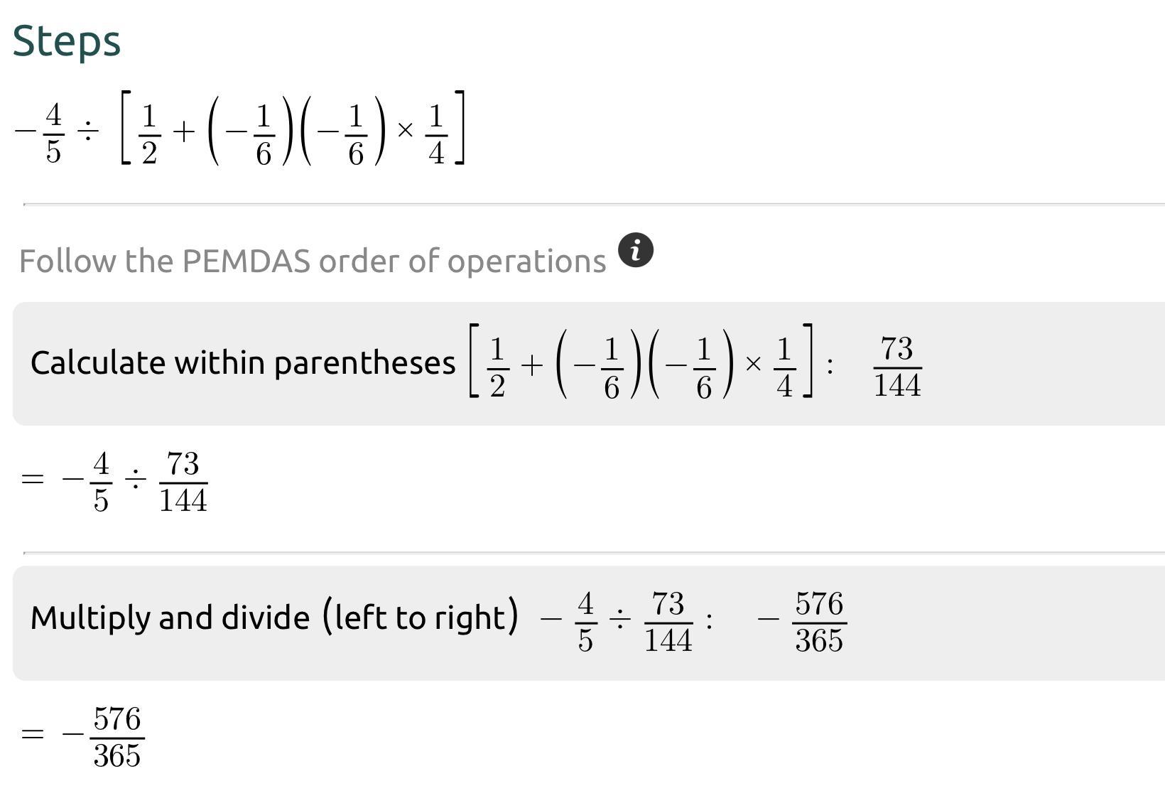Image resolution: width=1165 pixels, height=803 pixels.
Task: Click the divider line above Multiply and divide step
Action: coord(594,552)
